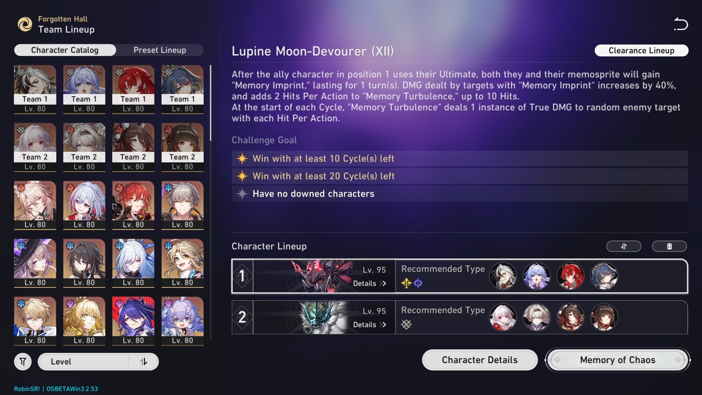This screenshot has width=702, height=395.
Task: Click the Character Details button
Action: [480, 360]
